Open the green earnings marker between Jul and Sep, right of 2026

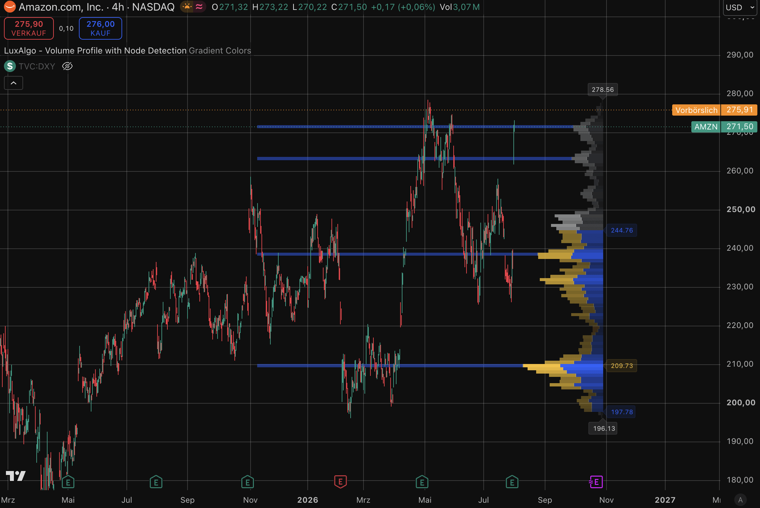pos(512,482)
